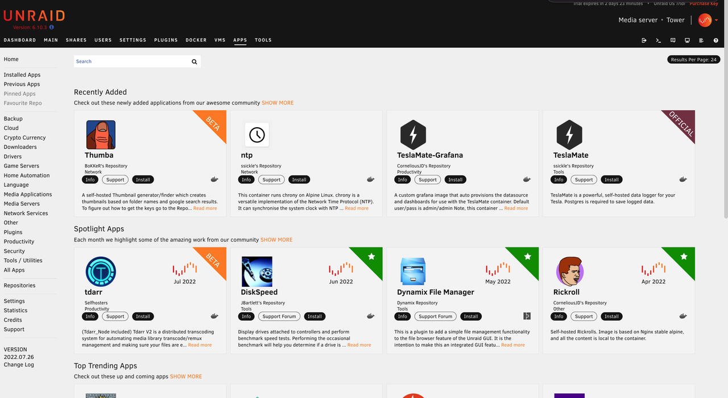The image size is (728, 398).
Task: Expand Thumba description with Read more
Action: (205, 208)
